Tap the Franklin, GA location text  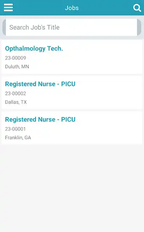point(18,138)
